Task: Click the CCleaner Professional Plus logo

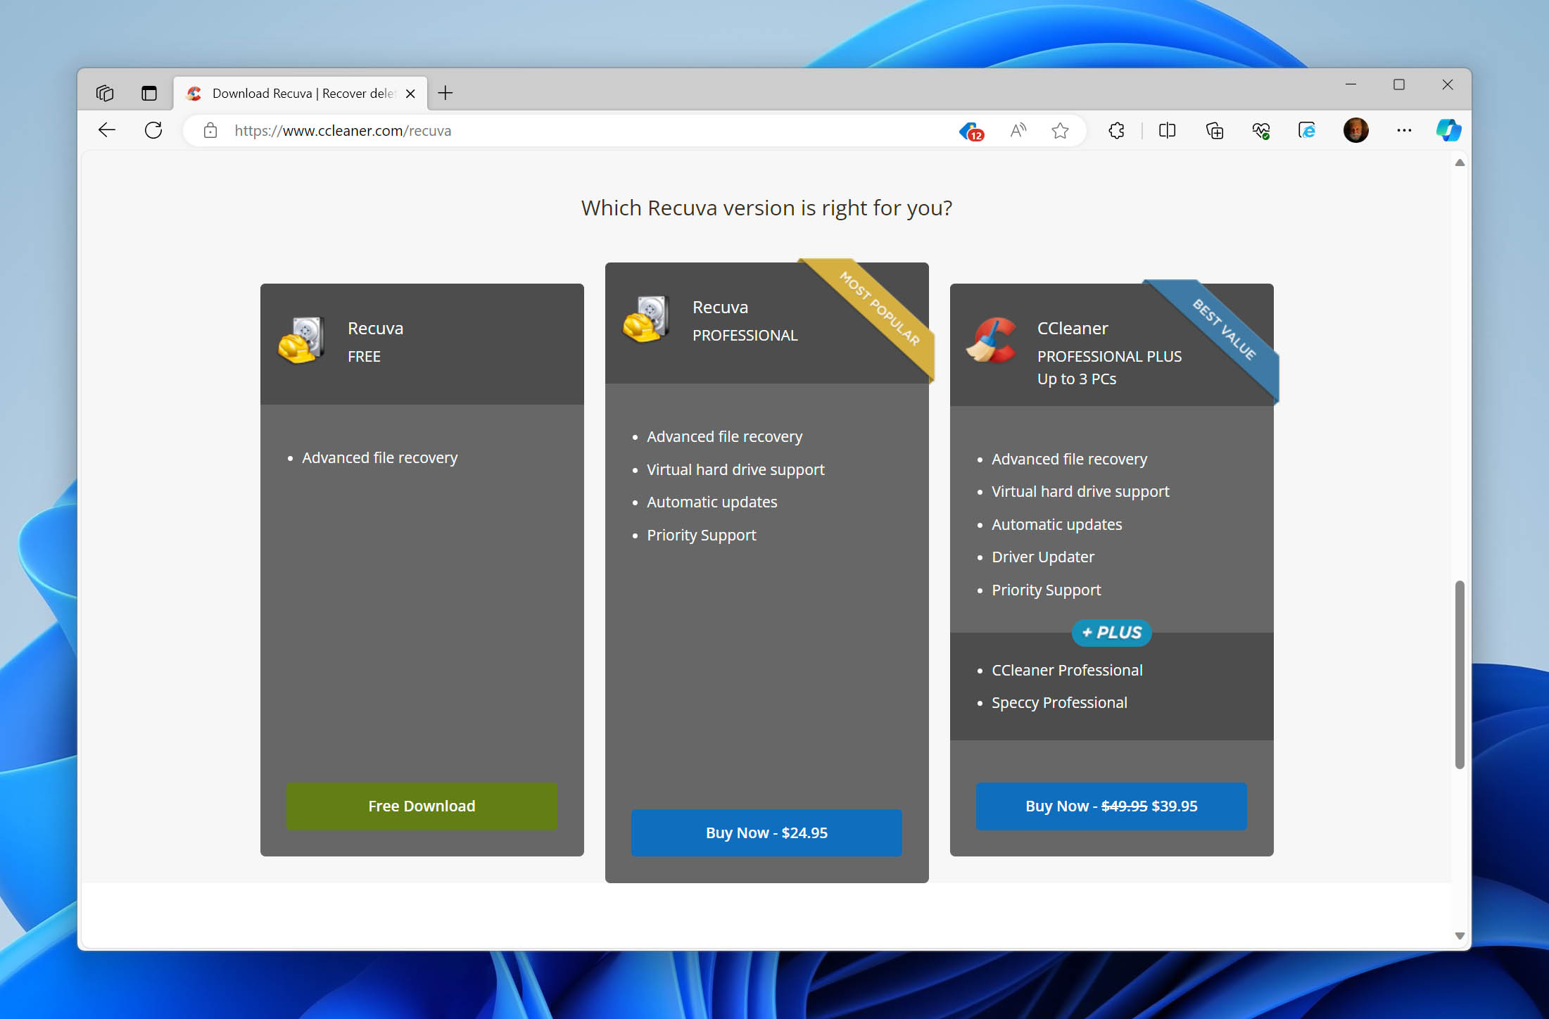Action: tap(991, 341)
